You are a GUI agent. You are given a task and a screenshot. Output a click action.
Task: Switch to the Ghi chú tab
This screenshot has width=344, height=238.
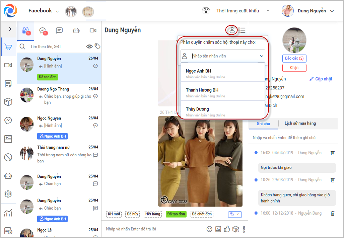pyautogui.click(x=263, y=124)
